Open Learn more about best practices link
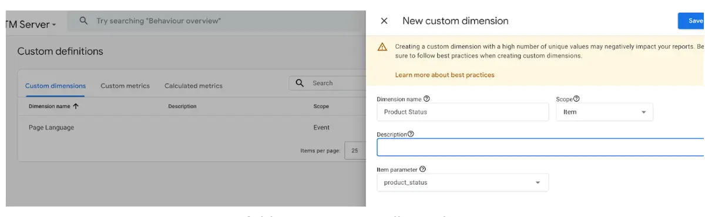705x217 pixels. point(444,75)
